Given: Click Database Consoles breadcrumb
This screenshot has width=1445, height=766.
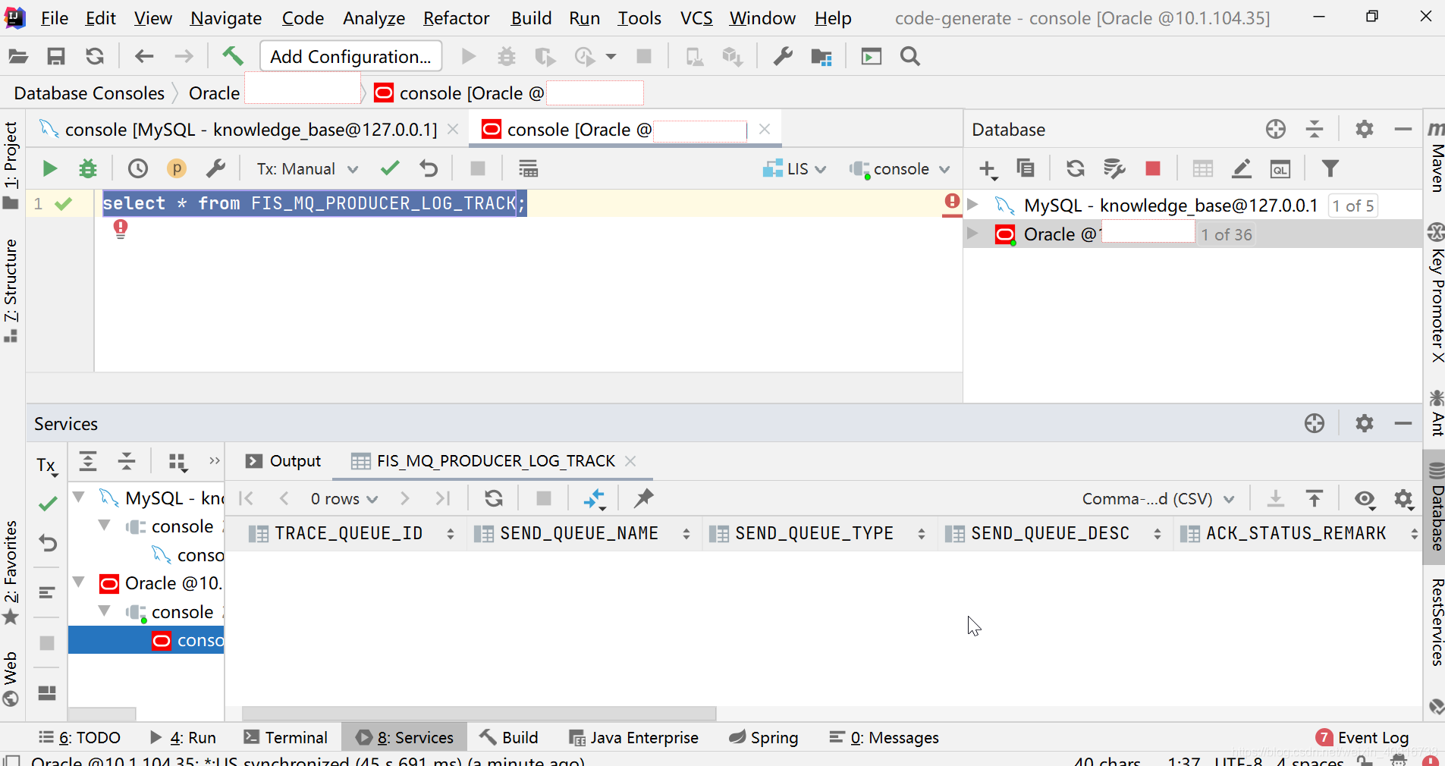Looking at the screenshot, I should [x=90, y=93].
